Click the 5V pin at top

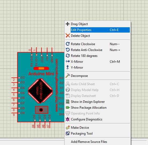tap(47, 55)
